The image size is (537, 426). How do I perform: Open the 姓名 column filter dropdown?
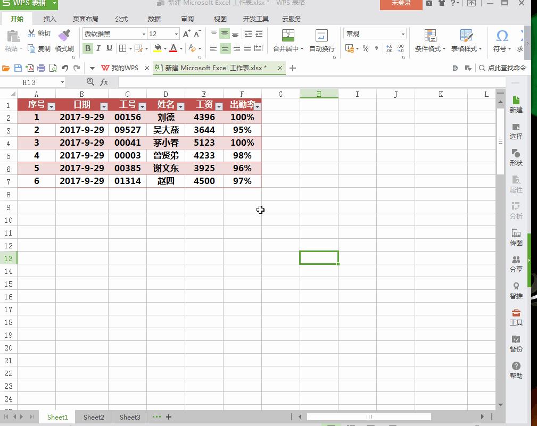180,106
